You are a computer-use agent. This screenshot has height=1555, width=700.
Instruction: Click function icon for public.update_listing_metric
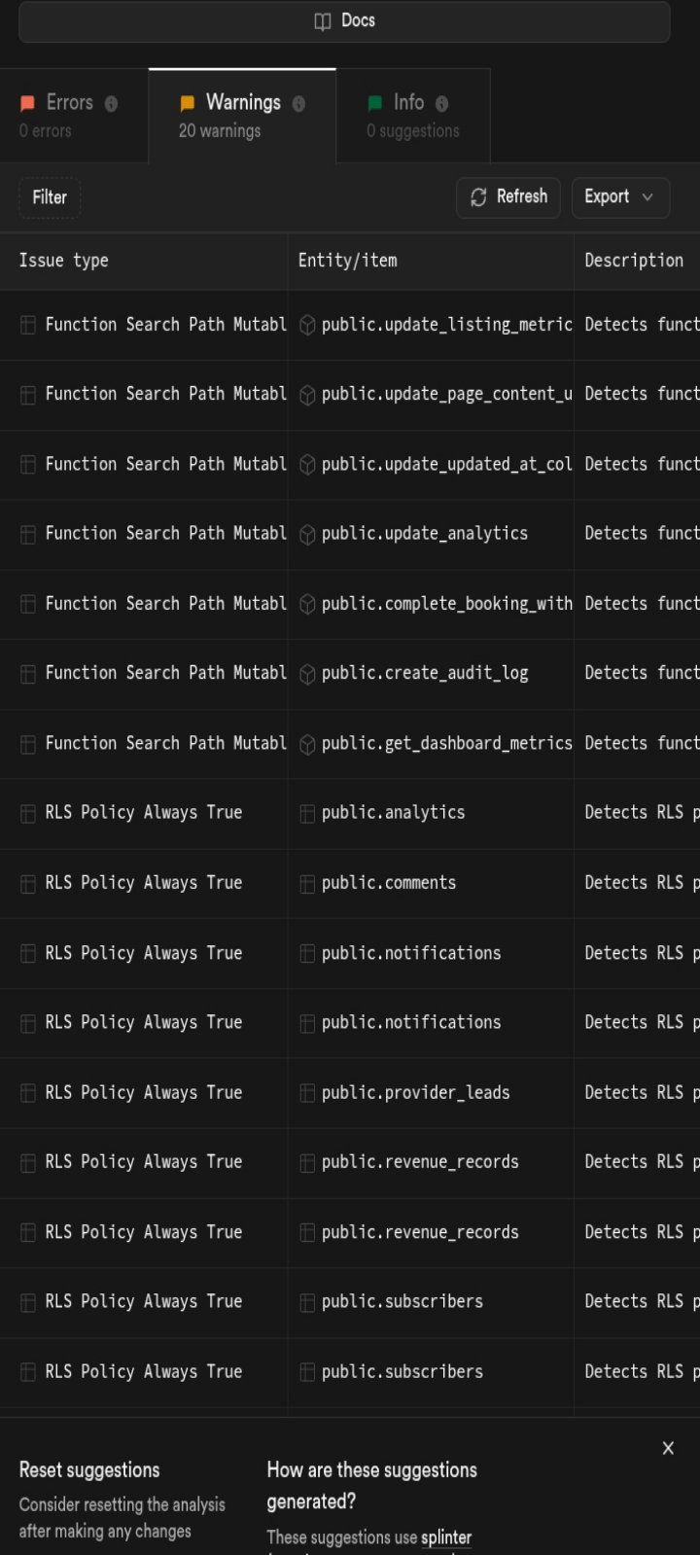(307, 326)
